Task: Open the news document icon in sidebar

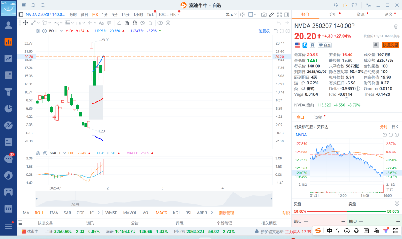Action: [x=9, y=142]
